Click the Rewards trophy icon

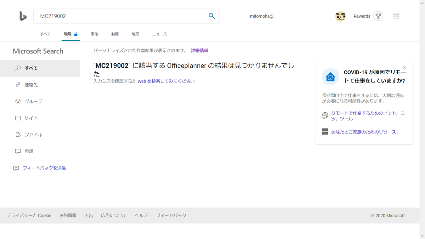click(378, 16)
